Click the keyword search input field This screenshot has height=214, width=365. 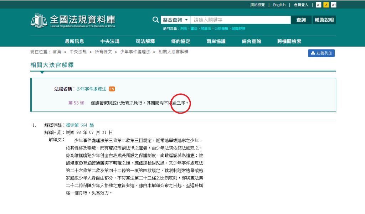(x=241, y=20)
